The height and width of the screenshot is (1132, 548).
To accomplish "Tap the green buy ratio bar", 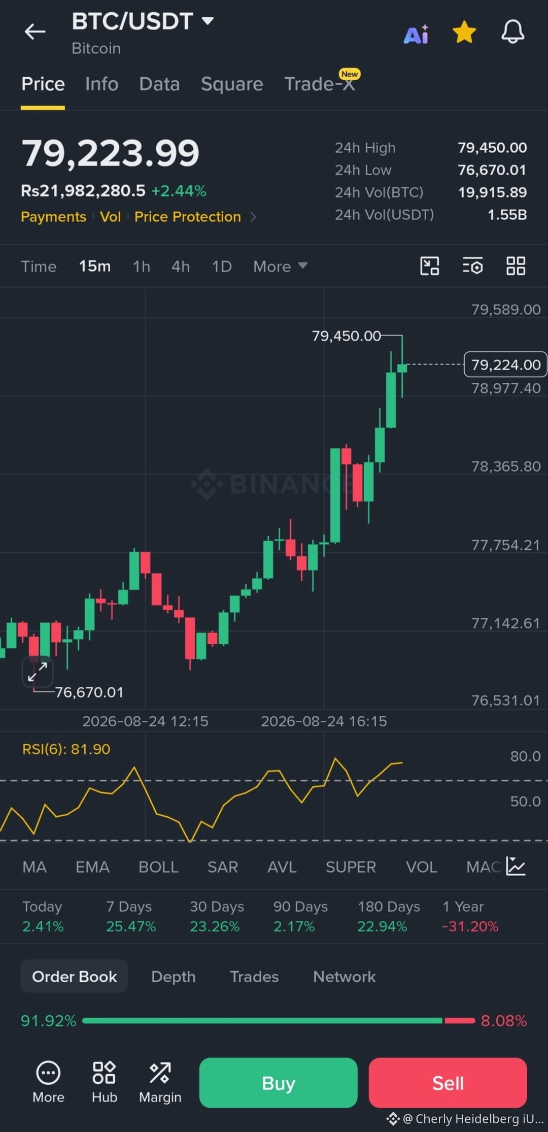I will pyautogui.click(x=262, y=1020).
